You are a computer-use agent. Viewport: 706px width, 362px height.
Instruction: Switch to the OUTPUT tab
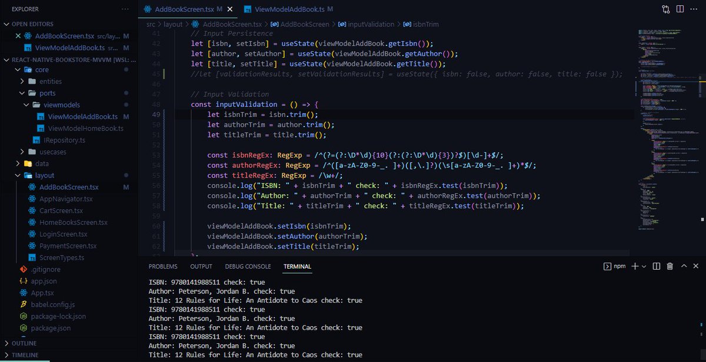tap(201, 266)
